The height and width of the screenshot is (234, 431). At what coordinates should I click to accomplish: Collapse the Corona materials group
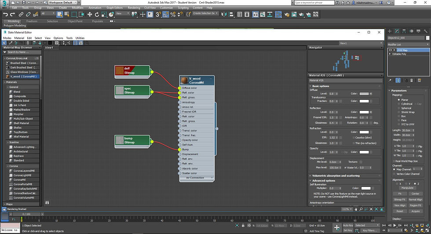point(8,166)
